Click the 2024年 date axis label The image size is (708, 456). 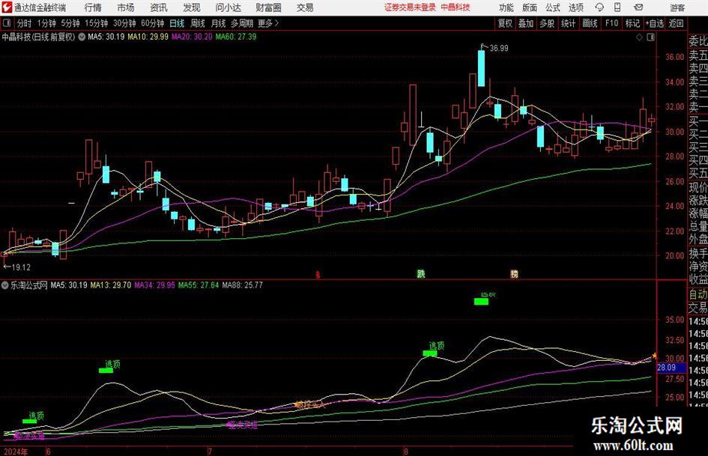(16, 452)
